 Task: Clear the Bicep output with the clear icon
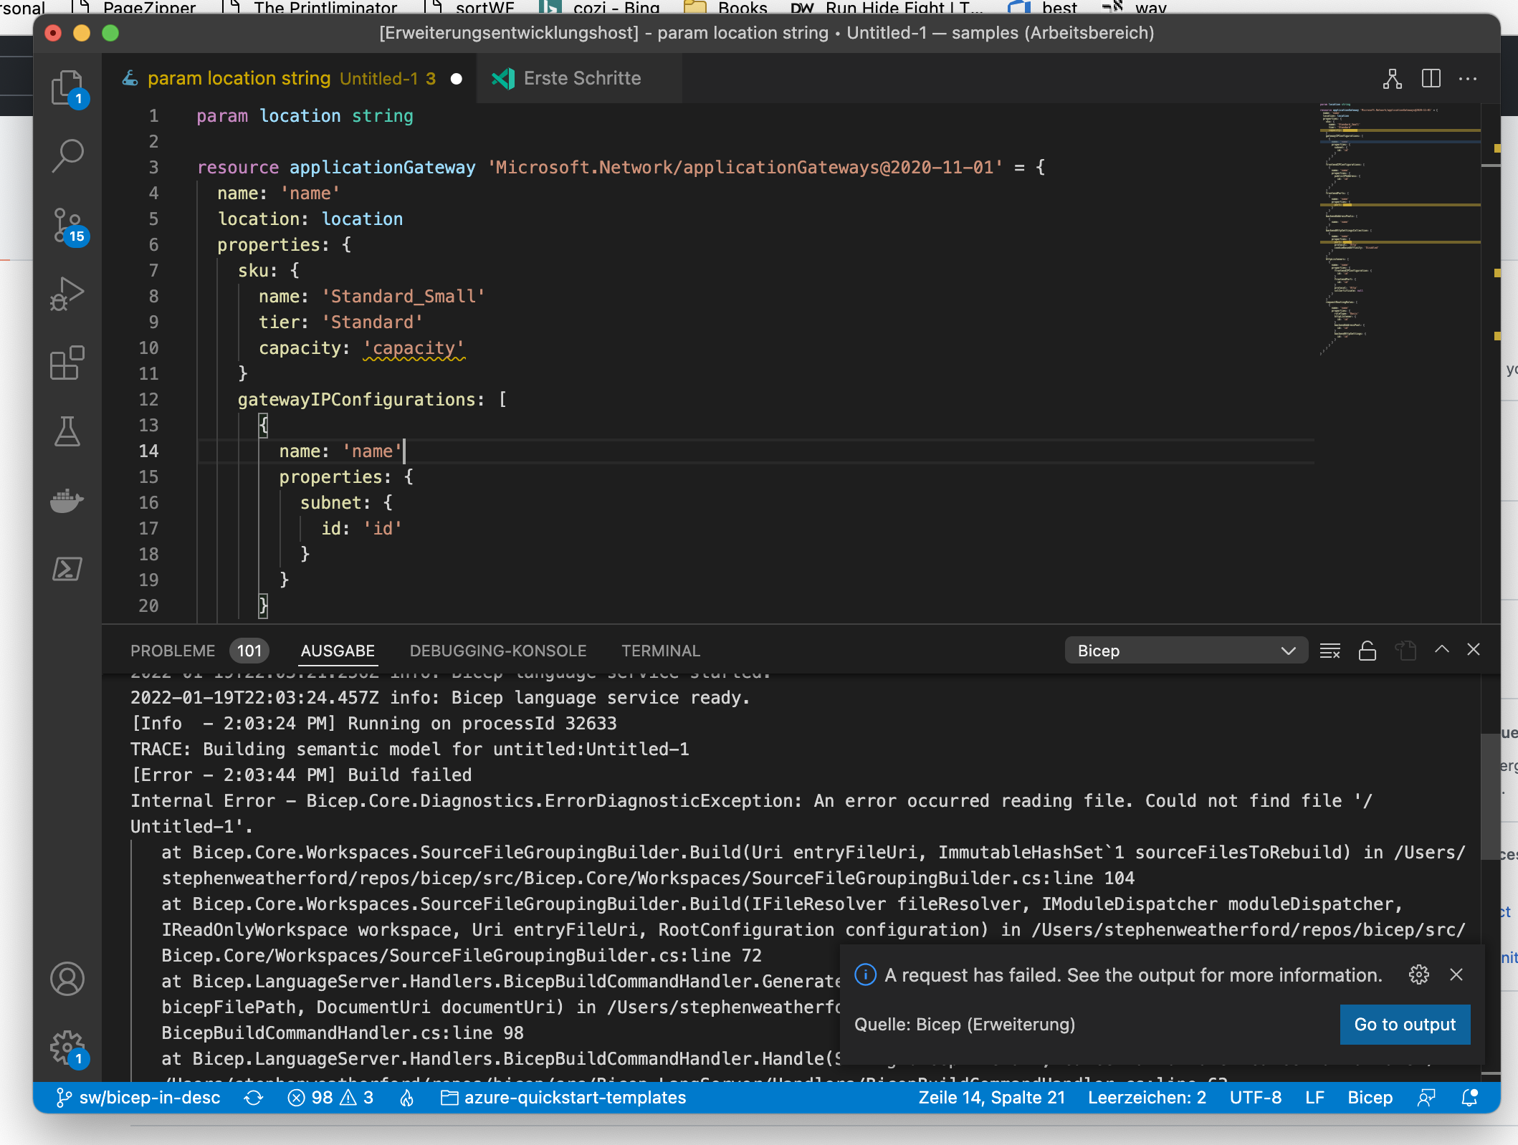1330,651
